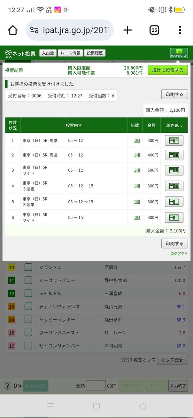Show ticket image for row 4 3連複 bet
The width and height of the screenshot is (193, 418).
click(174, 186)
